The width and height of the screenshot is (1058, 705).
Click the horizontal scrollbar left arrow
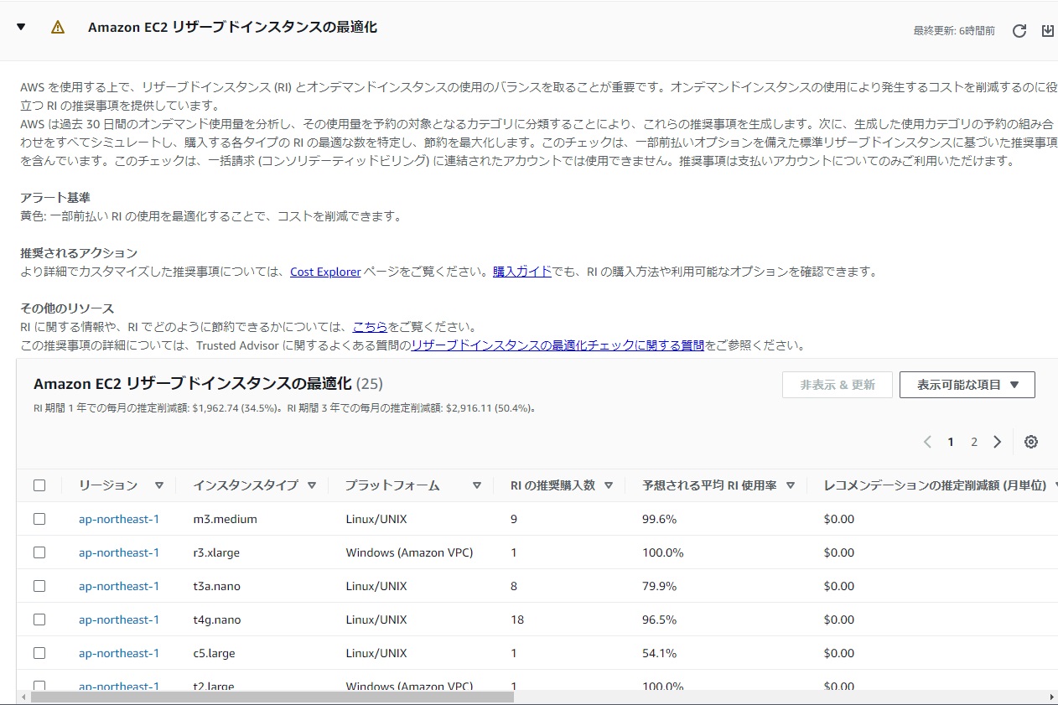(x=23, y=697)
